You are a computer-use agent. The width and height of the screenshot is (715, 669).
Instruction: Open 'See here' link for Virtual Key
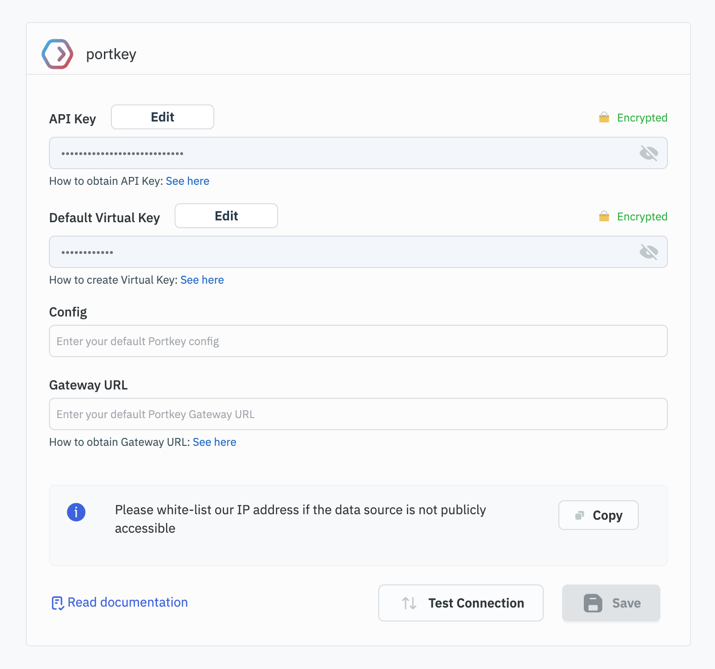(x=202, y=280)
